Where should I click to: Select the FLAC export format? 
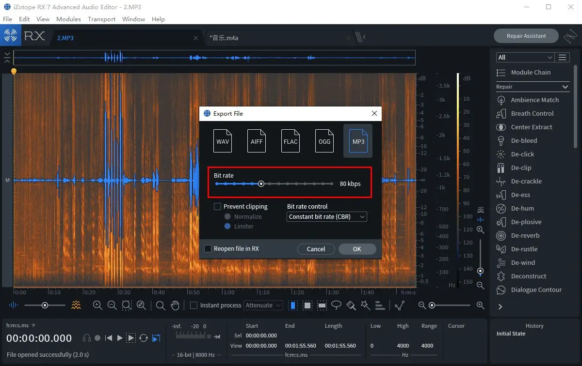pyautogui.click(x=291, y=141)
